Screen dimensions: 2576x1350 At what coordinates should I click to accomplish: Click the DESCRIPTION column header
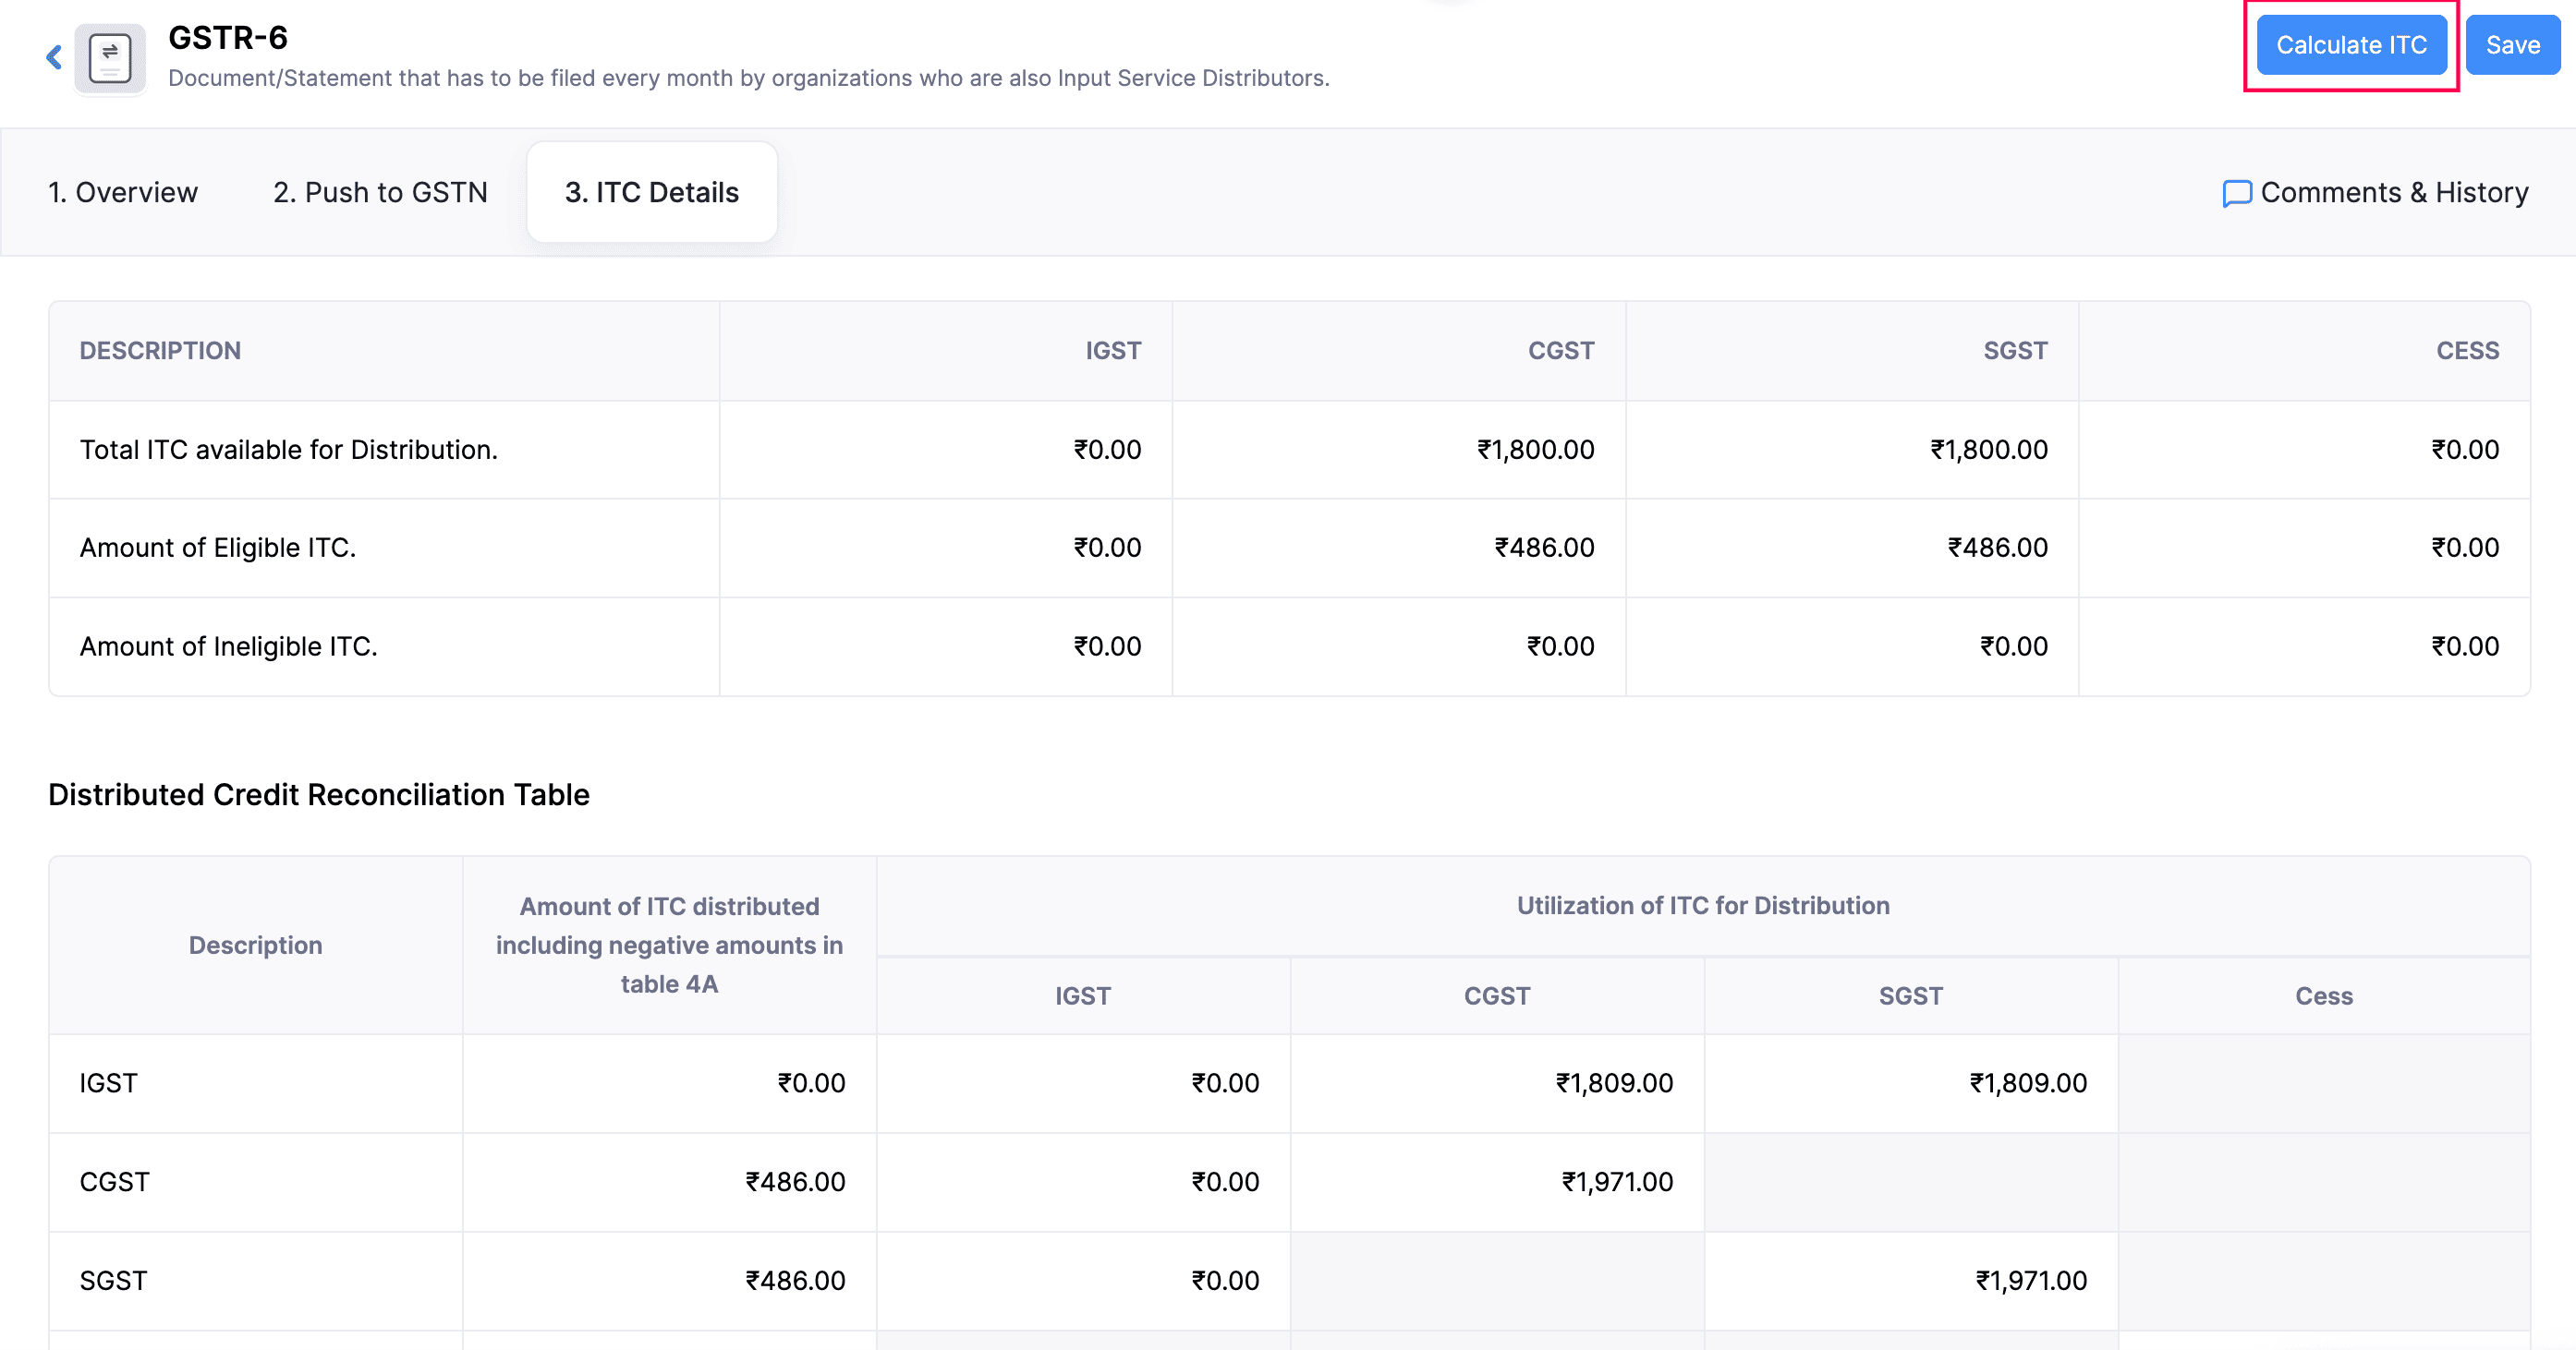[160, 350]
